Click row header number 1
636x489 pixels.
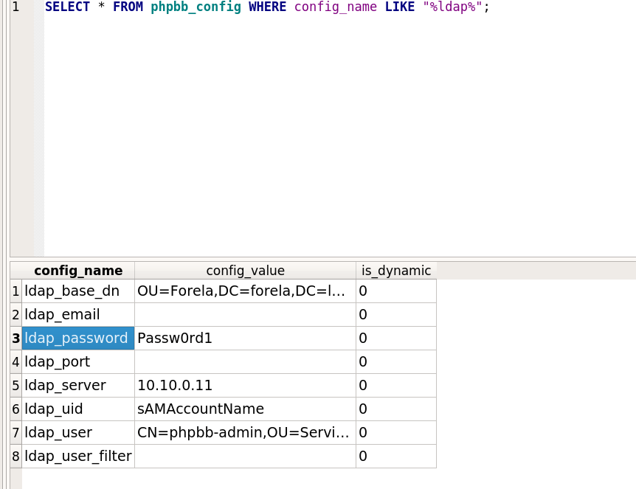click(15, 291)
